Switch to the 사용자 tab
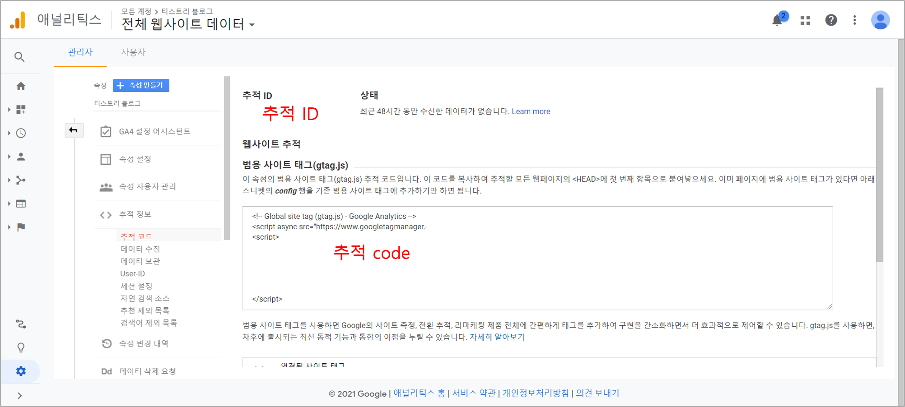The height and width of the screenshot is (407, 905). [x=133, y=52]
